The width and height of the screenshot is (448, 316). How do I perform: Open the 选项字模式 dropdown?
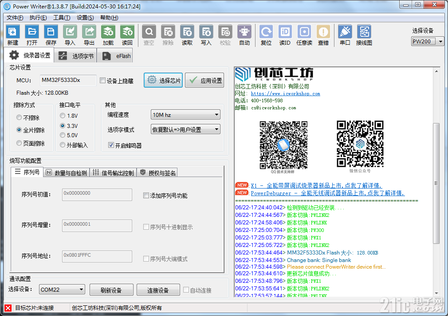[x=185, y=130]
